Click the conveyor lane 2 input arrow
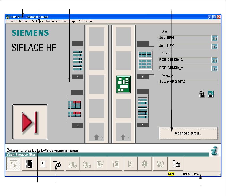This screenshot has width=226, height=196. click(97, 137)
